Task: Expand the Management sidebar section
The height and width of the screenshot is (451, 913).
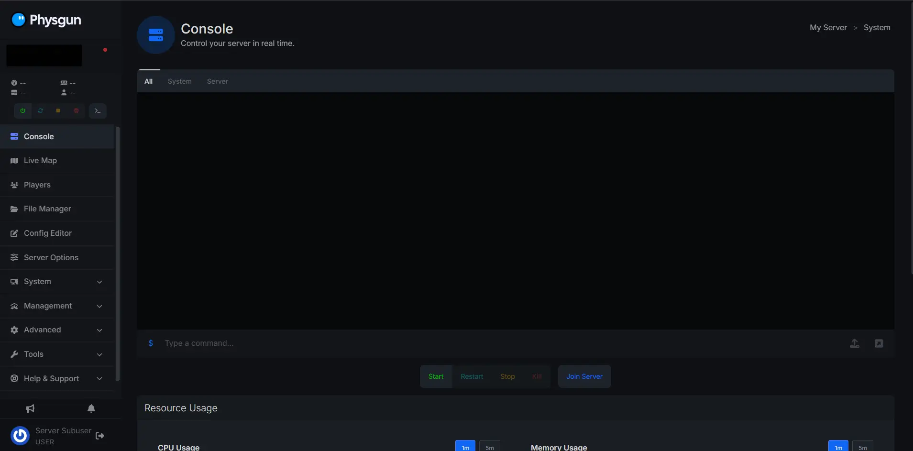Action: (x=57, y=306)
